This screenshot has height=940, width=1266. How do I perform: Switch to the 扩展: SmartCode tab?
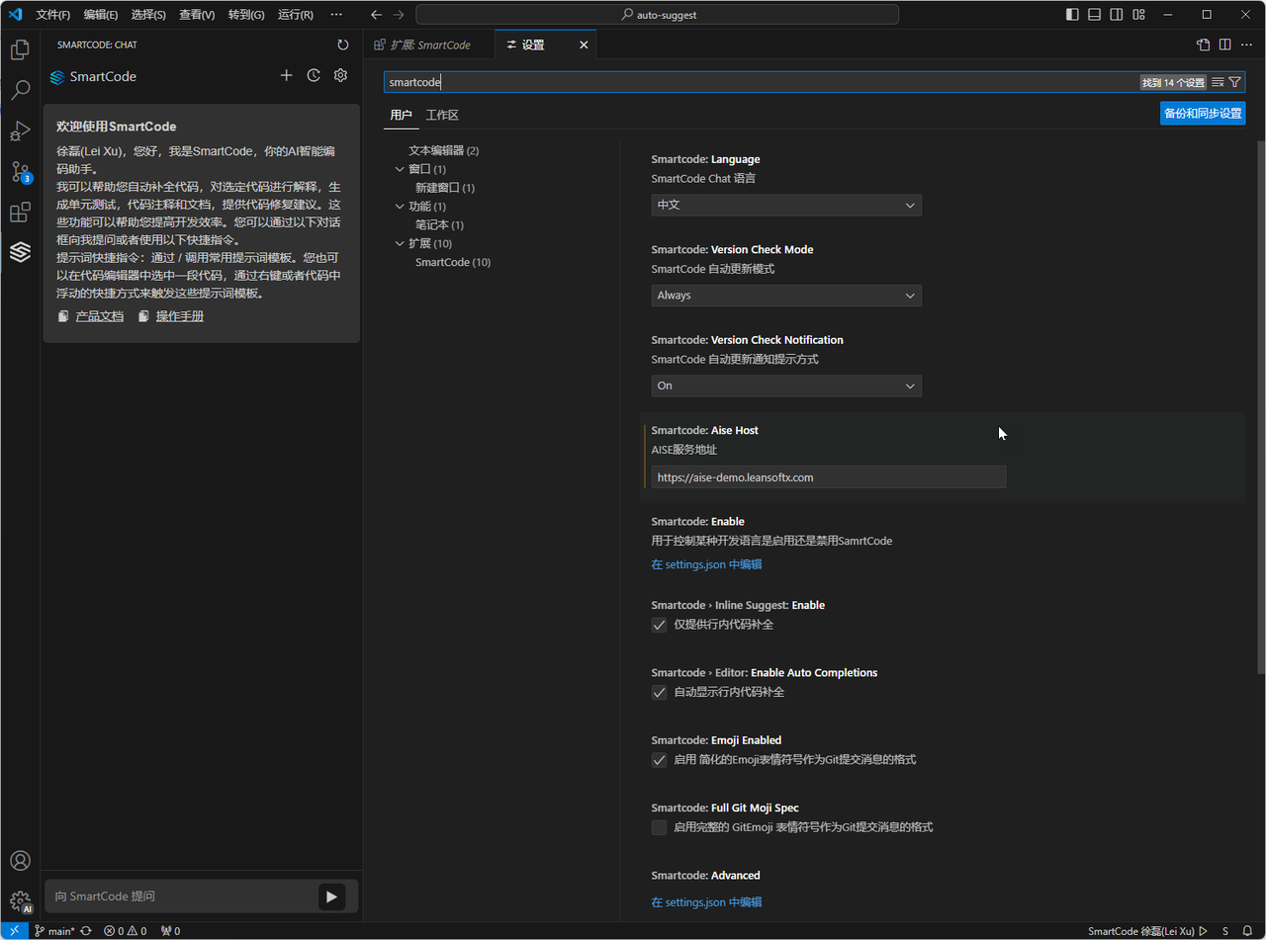429,44
